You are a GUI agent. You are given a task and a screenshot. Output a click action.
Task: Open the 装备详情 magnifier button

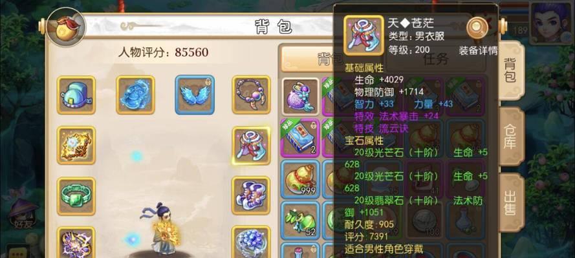(x=477, y=28)
